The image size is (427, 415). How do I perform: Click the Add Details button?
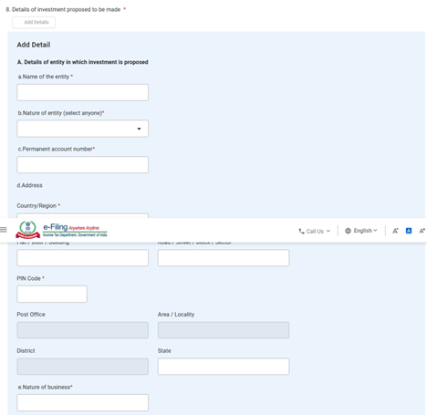pyautogui.click(x=34, y=22)
